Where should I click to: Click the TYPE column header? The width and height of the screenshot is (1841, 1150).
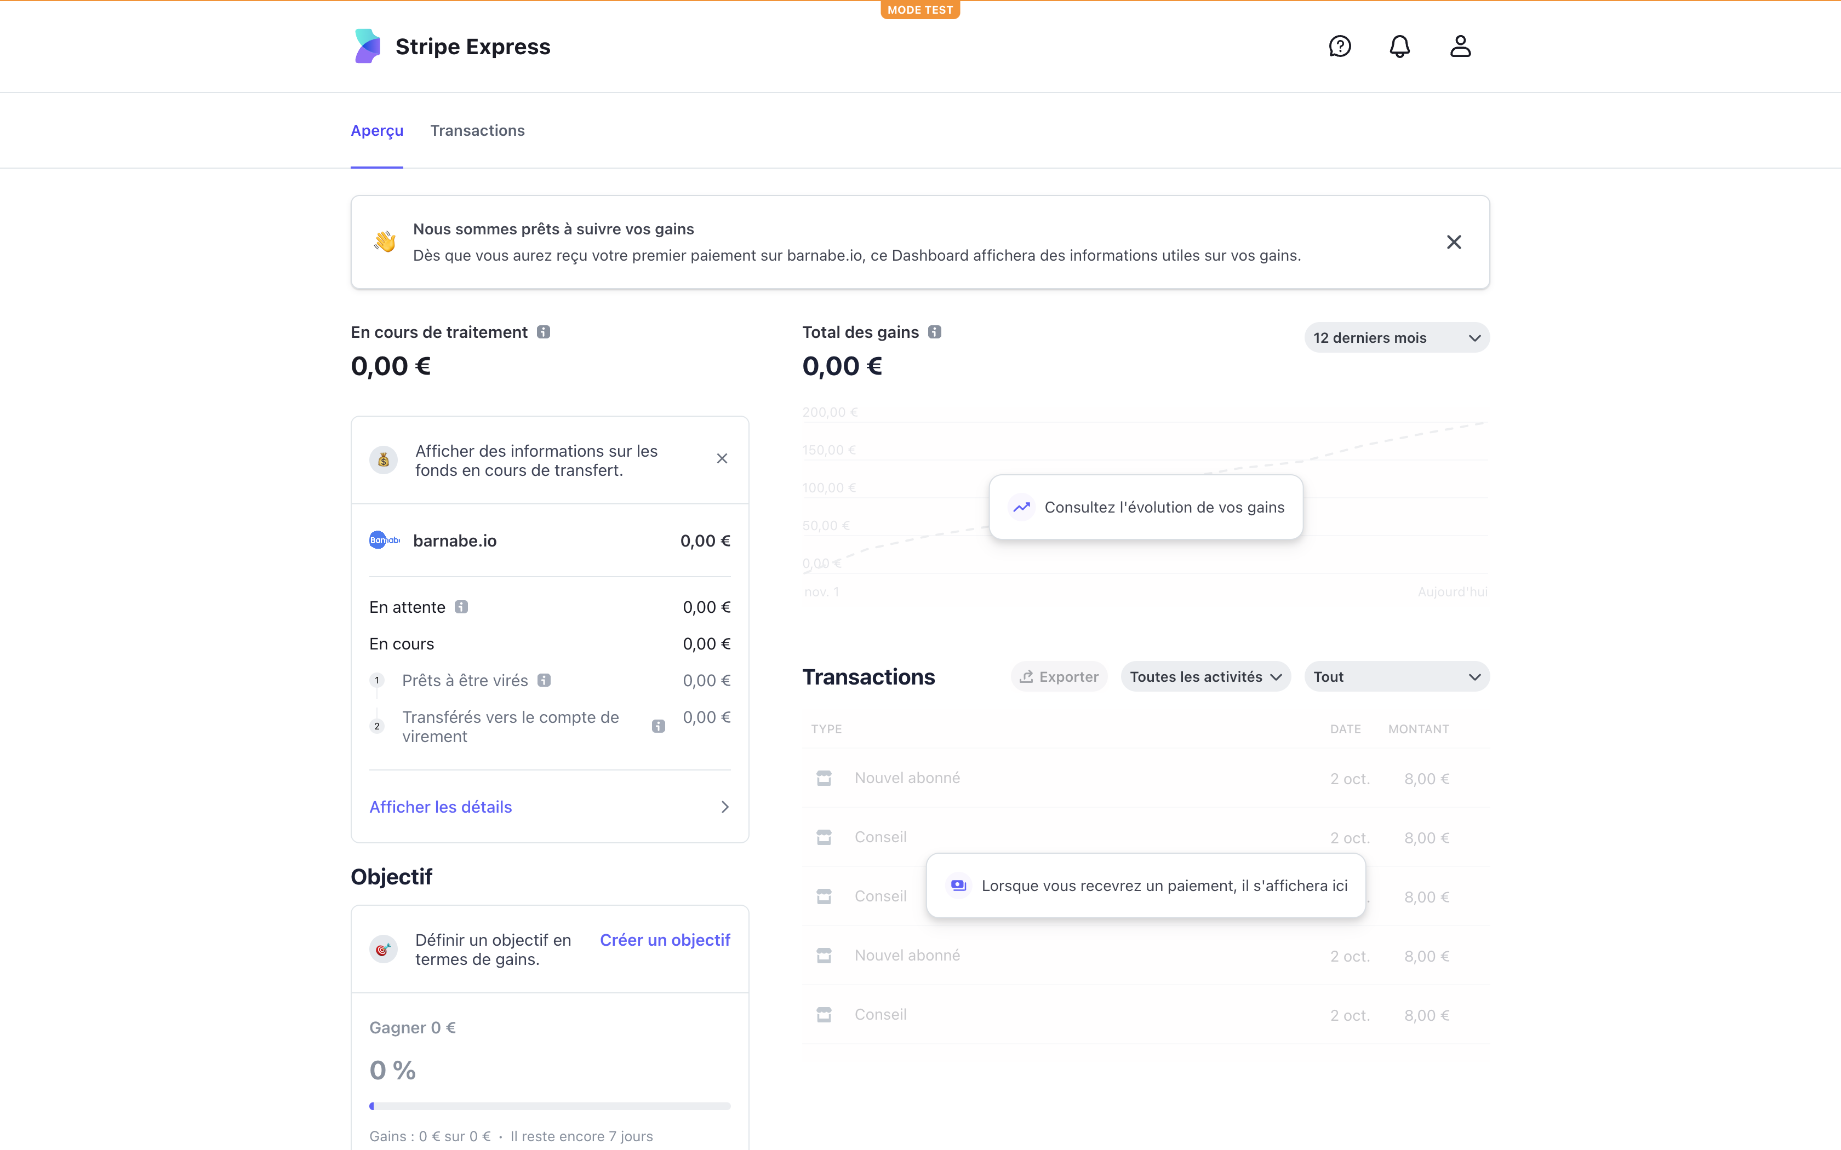826,729
